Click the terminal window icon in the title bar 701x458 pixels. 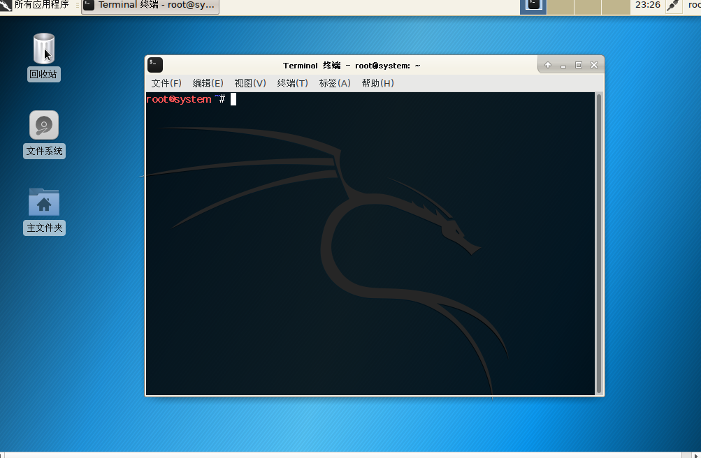click(x=155, y=65)
